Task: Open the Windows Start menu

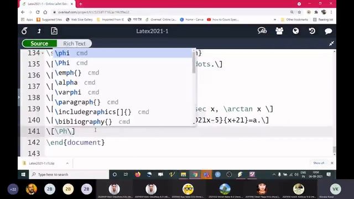Action: [23, 175]
